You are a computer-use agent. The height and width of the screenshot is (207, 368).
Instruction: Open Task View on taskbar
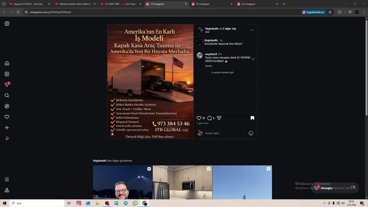[x=69, y=203]
